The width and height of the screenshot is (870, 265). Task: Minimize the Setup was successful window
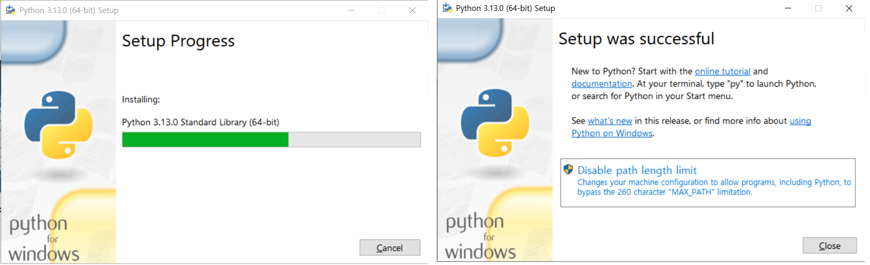pyautogui.click(x=788, y=8)
